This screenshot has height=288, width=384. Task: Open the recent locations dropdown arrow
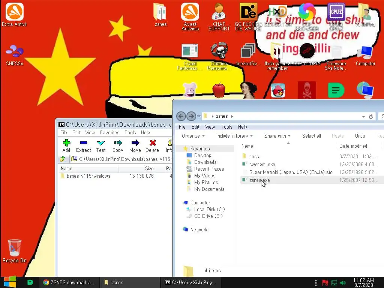point(199,116)
